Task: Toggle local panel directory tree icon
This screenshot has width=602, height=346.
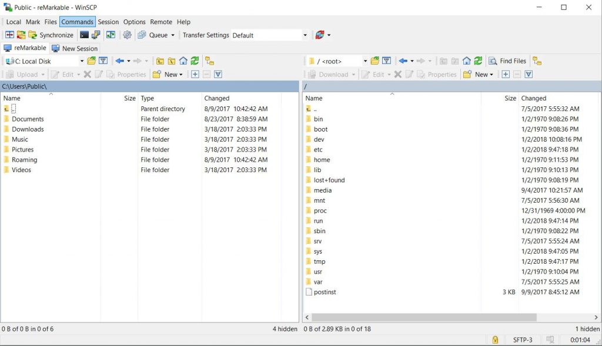Action: (209, 61)
